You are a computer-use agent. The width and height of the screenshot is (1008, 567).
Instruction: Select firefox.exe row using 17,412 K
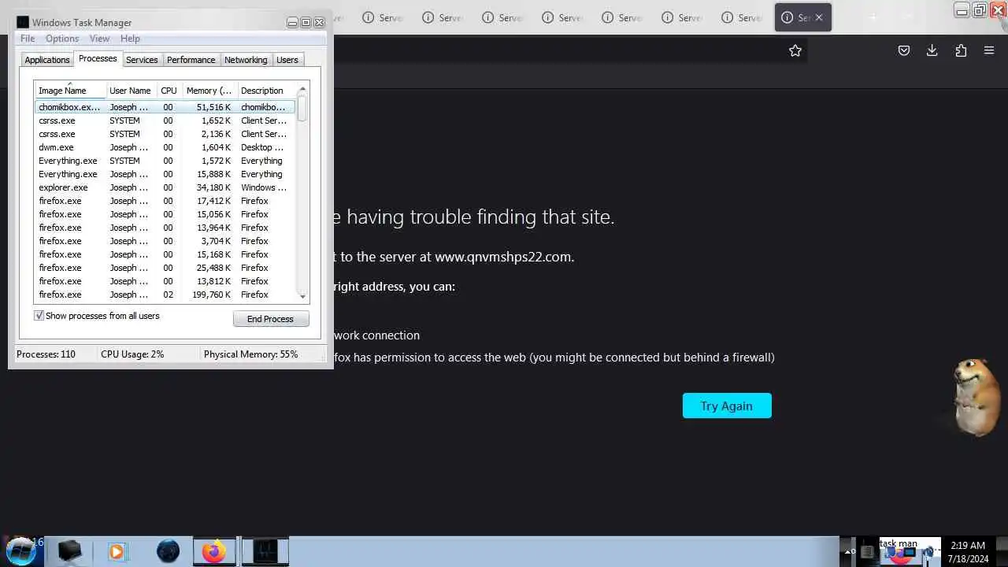pyautogui.click(x=165, y=201)
